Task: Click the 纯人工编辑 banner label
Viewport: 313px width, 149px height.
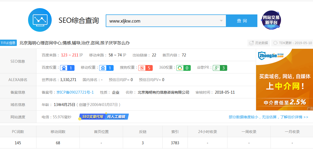Action: click(x=116, y=117)
